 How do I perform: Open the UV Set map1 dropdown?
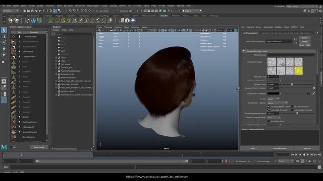(x=273, y=99)
